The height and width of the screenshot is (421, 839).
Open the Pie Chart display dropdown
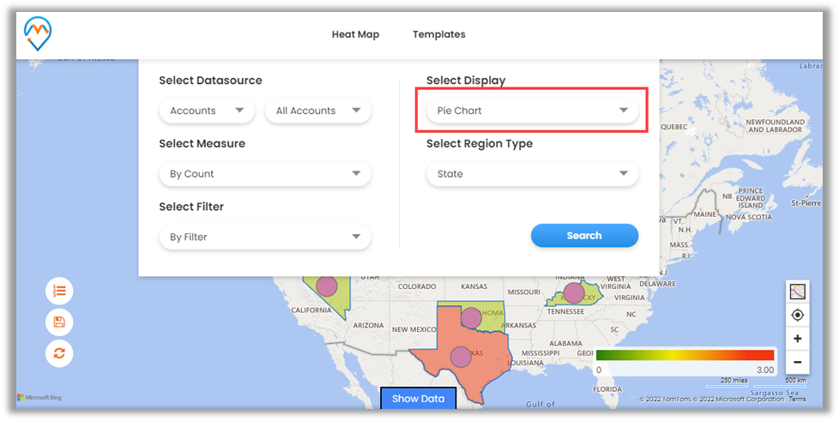point(532,111)
